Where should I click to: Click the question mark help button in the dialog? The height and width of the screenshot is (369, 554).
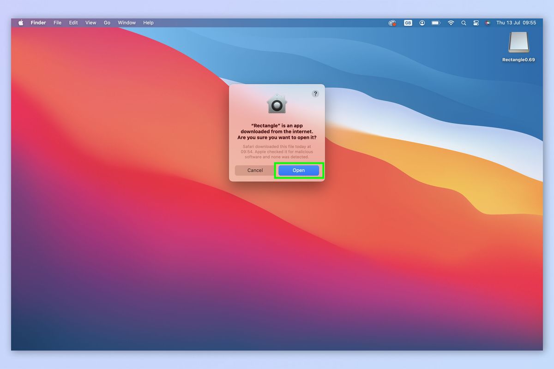pyautogui.click(x=315, y=94)
